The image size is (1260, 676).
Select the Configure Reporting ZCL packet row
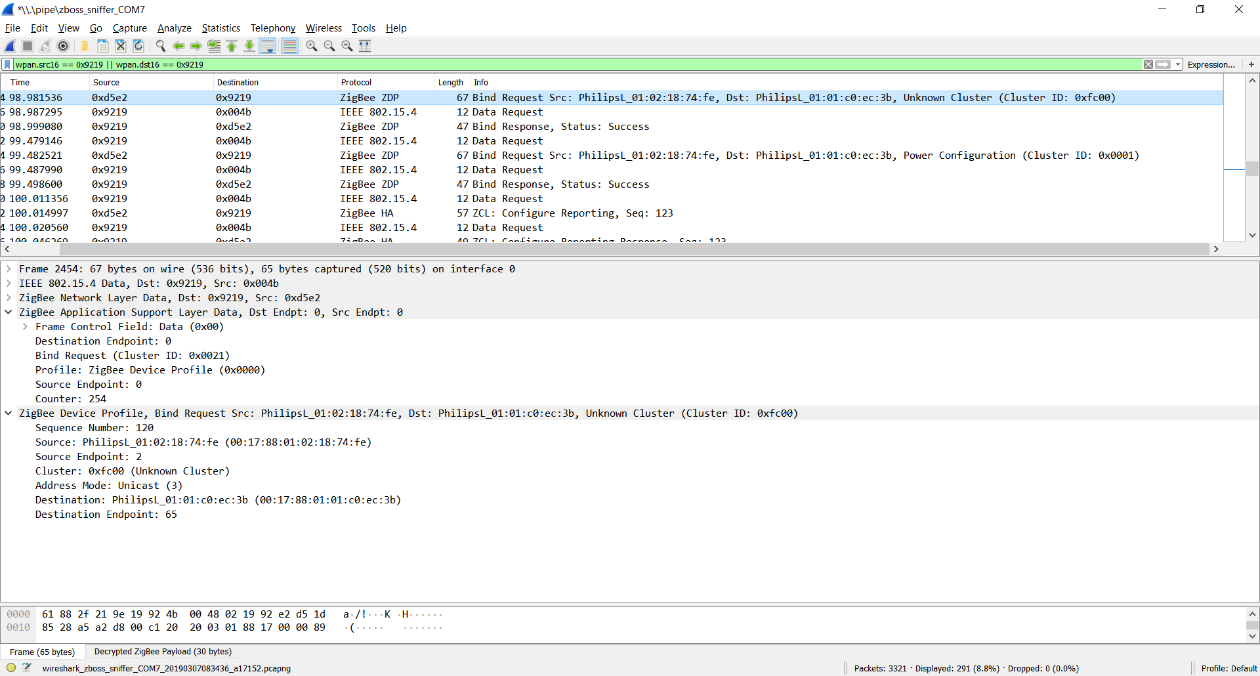612,213
